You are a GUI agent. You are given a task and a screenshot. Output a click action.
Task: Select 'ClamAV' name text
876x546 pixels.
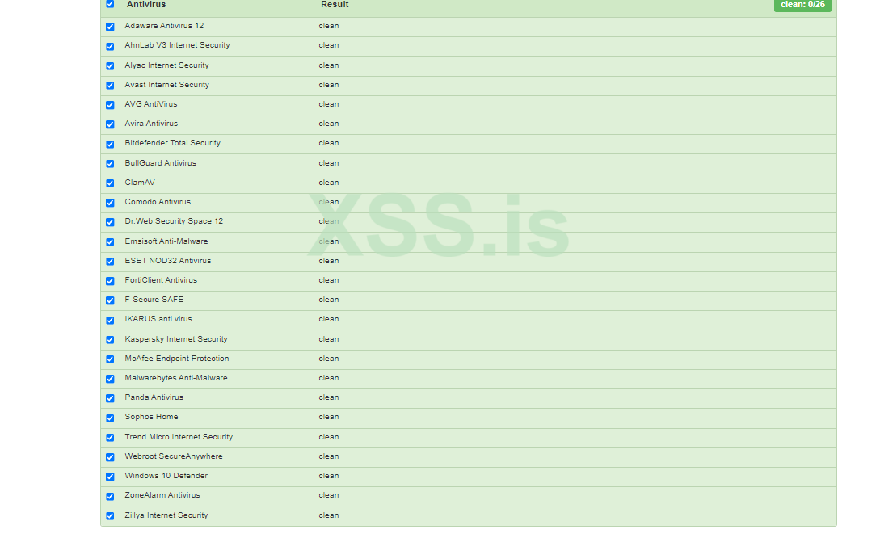pos(140,183)
